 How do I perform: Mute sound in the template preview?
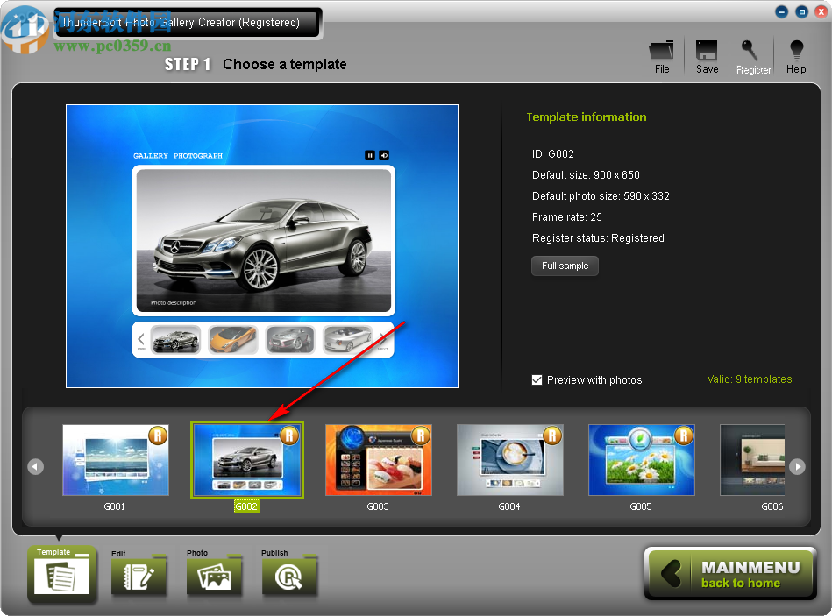pyautogui.click(x=384, y=155)
